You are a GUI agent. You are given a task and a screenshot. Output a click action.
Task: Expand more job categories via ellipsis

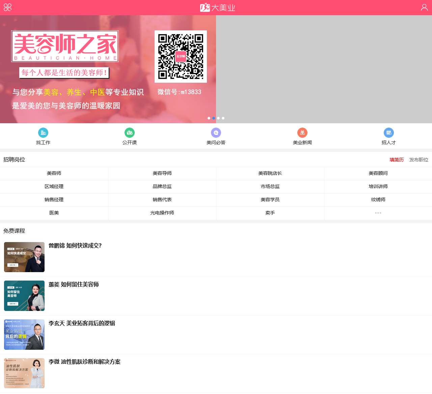coord(378,213)
